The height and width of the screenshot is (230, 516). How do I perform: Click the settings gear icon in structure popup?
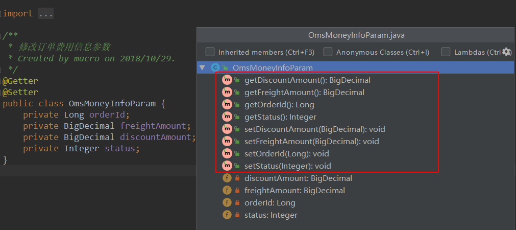tap(506, 52)
